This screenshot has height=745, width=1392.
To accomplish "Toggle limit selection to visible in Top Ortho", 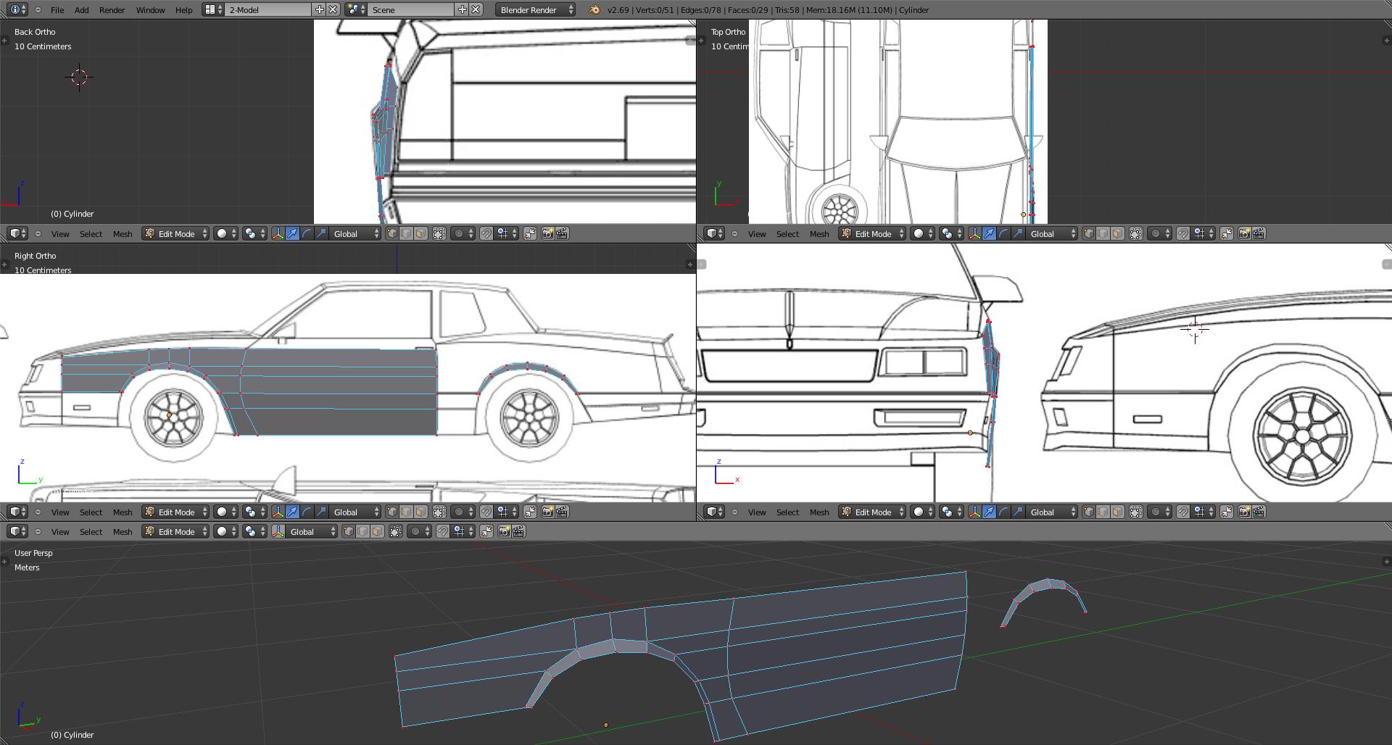I will (x=1136, y=233).
